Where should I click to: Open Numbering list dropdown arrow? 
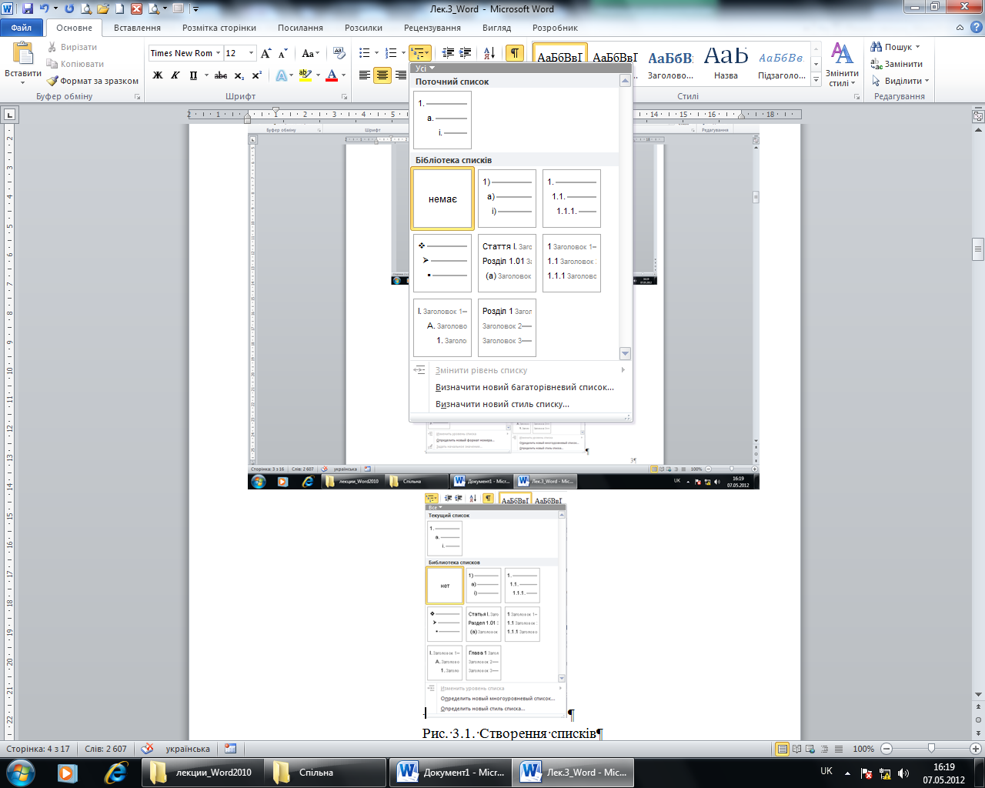(402, 53)
